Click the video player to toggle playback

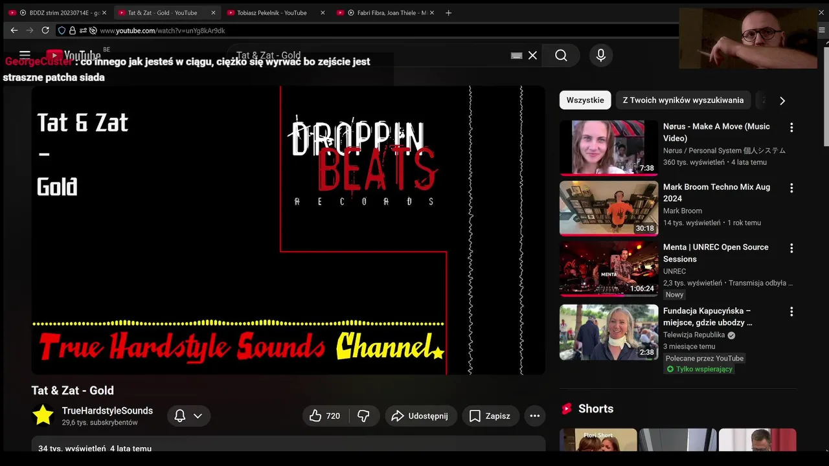(288, 230)
